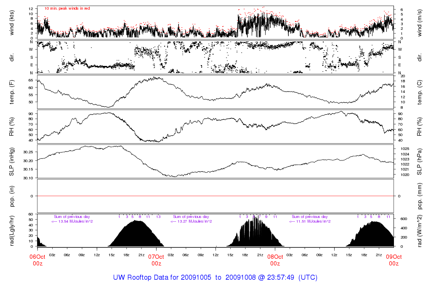Pick the 08Oct 00z date marker

click(x=275, y=260)
